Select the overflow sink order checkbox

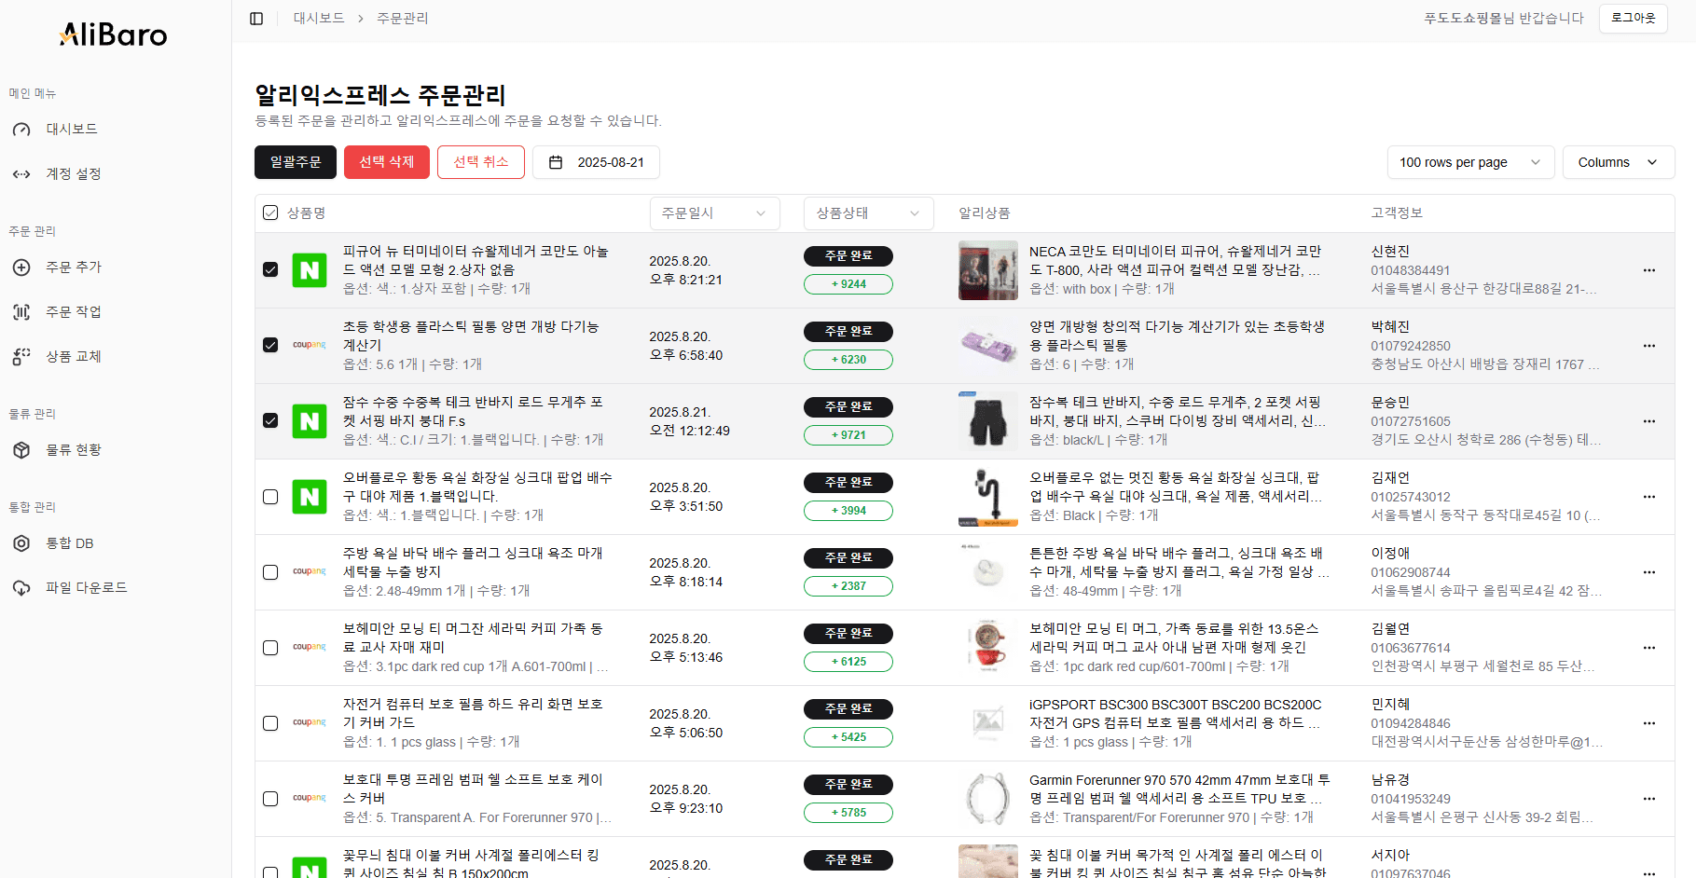click(270, 497)
